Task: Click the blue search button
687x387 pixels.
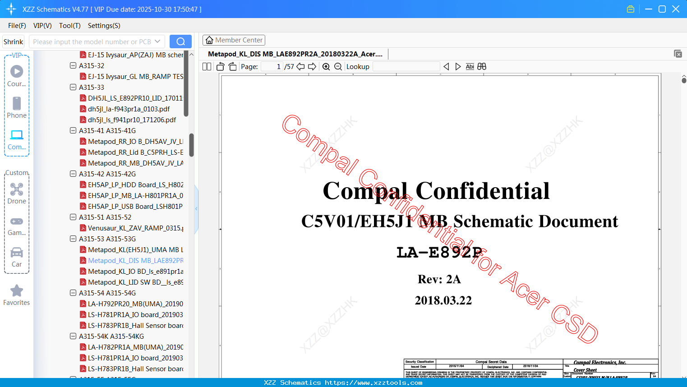Action: (180, 41)
